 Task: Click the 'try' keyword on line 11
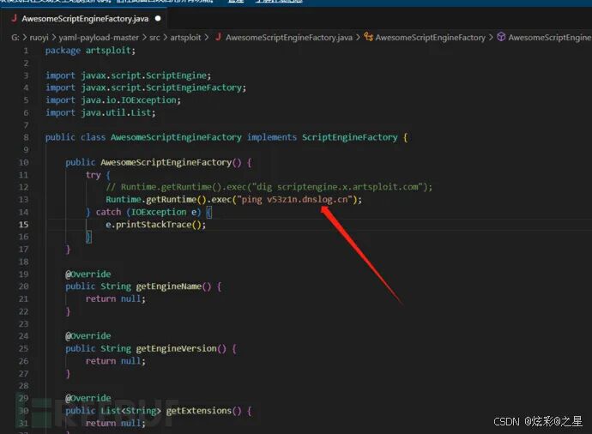93,175
